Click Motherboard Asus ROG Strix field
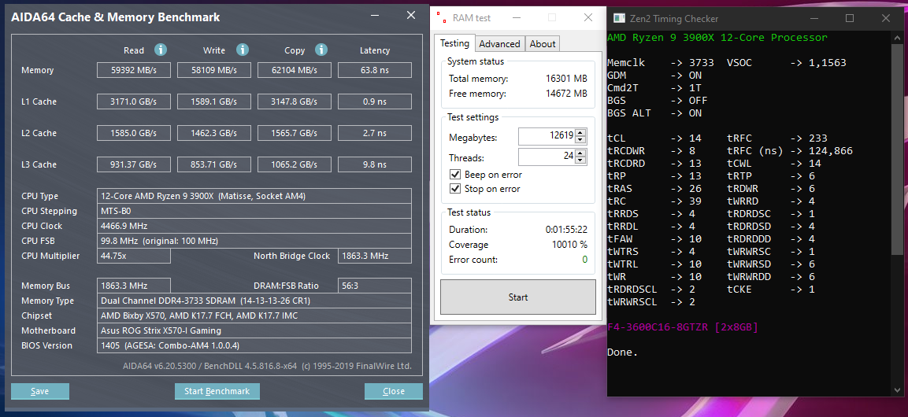The height and width of the screenshot is (417, 908). pos(254,330)
